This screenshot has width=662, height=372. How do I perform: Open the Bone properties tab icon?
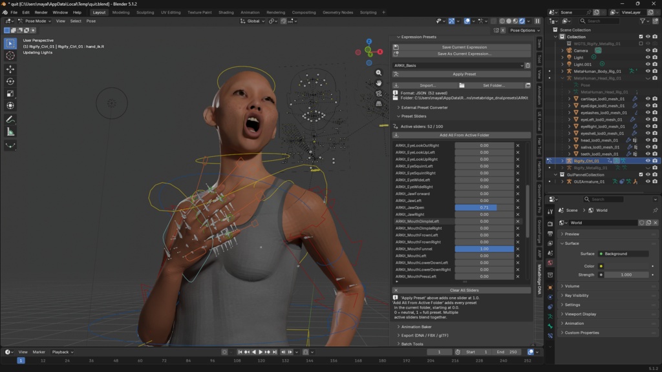pyautogui.click(x=550, y=326)
